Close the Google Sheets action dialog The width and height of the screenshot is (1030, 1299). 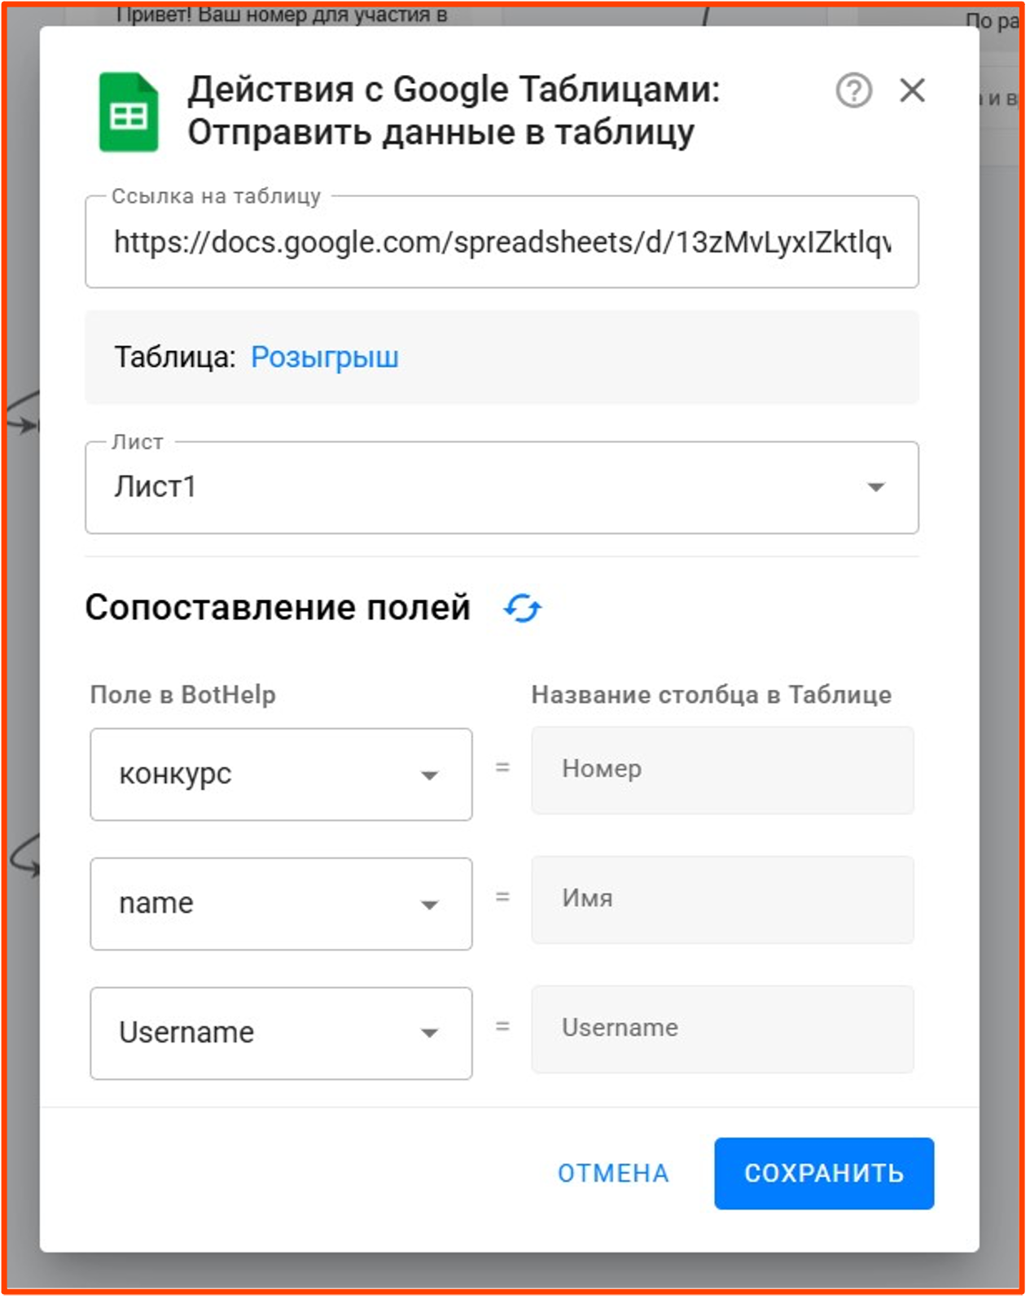click(x=912, y=90)
